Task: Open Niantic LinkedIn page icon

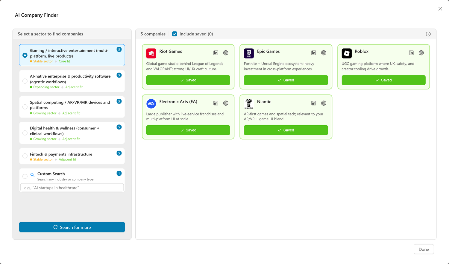Action: tap(314, 103)
